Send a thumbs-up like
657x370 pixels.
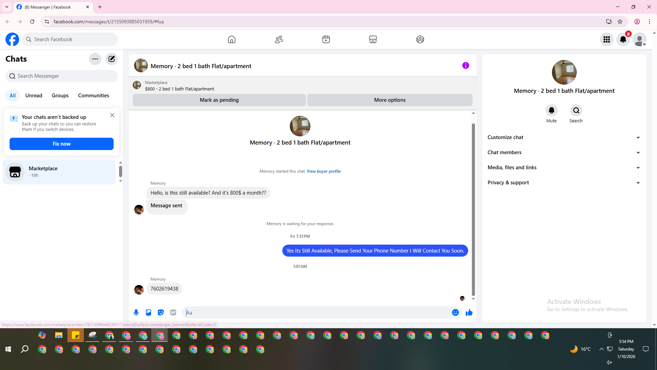469,312
